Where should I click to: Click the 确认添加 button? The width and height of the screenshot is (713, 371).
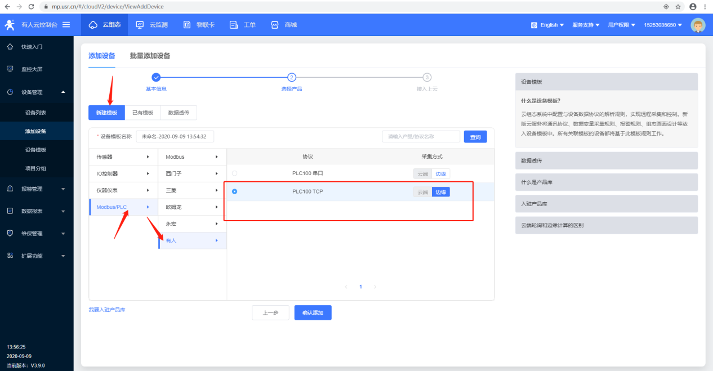pos(313,312)
